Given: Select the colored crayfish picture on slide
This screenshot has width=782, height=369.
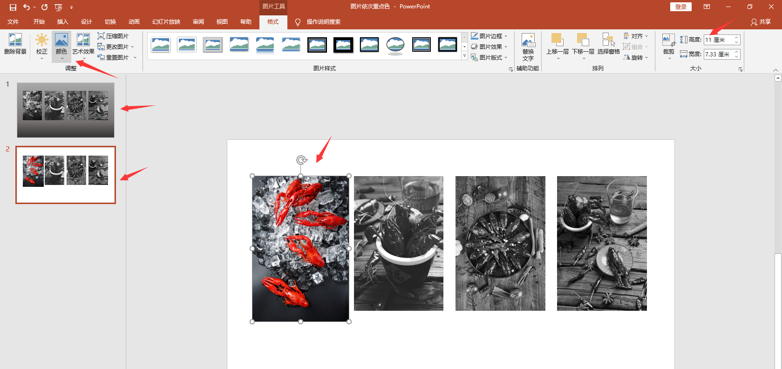Looking at the screenshot, I should click(x=300, y=249).
